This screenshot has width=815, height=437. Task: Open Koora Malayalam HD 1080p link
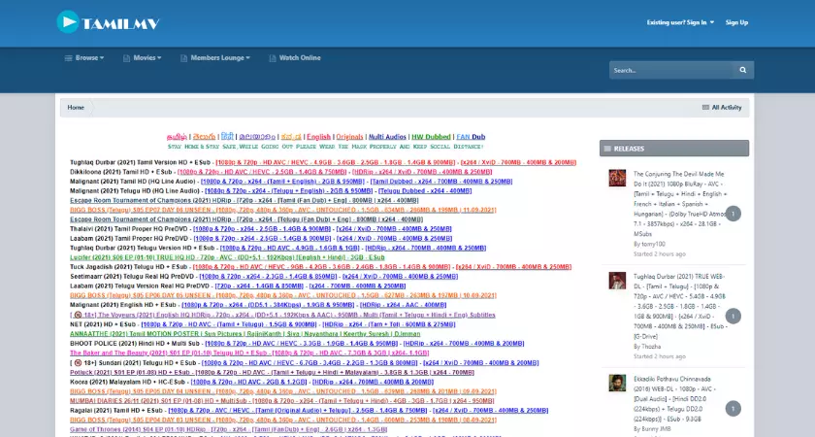pos(249,382)
